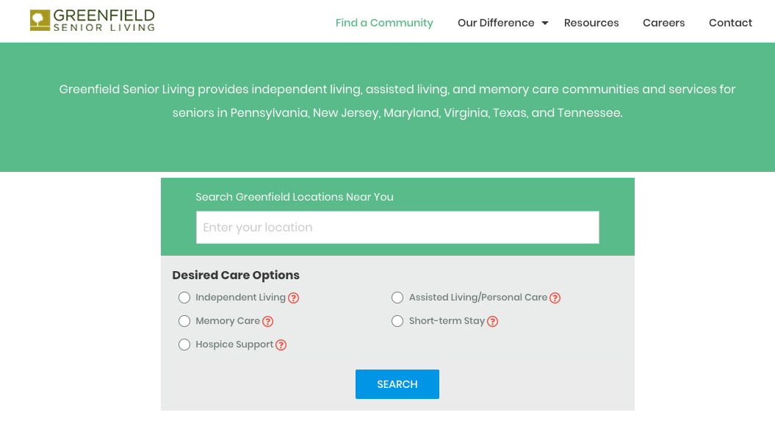
Task: Open help icon next to Independent Living
Action: [294, 298]
